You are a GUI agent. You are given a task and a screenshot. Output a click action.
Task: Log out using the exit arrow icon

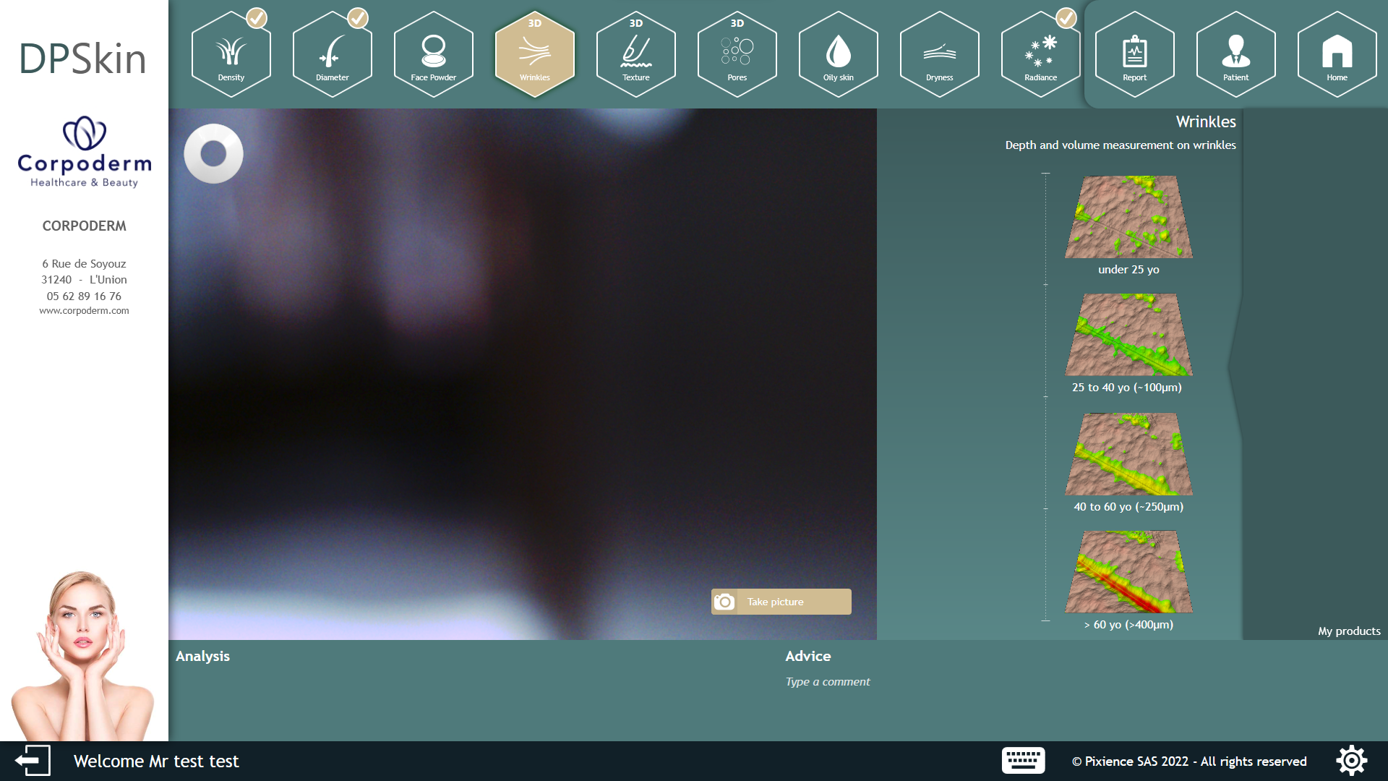(x=33, y=761)
